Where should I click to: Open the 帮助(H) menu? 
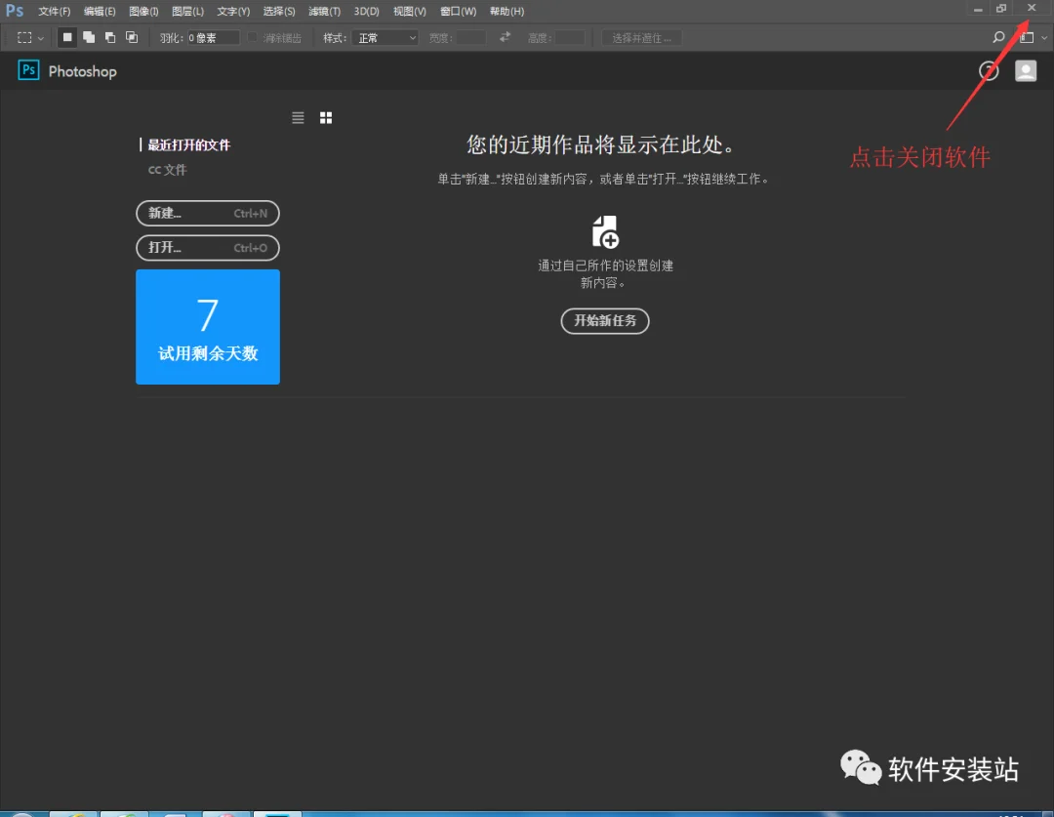[507, 12]
